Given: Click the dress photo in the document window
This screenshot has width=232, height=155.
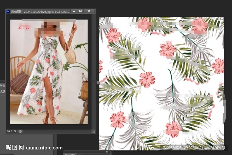Looking at the screenshot, I should pos(49,72).
